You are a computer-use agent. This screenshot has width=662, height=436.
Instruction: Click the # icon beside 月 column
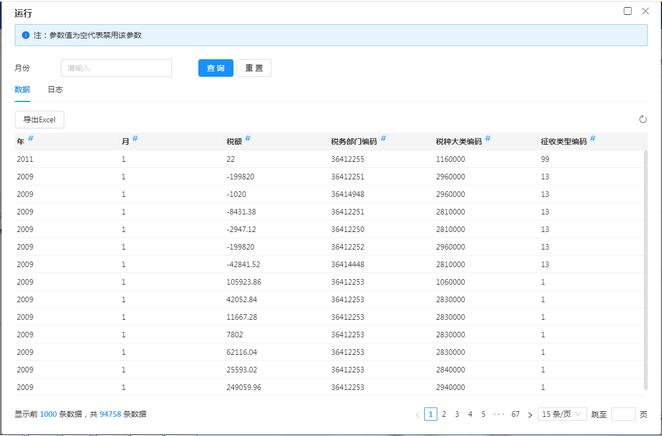(135, 139)
